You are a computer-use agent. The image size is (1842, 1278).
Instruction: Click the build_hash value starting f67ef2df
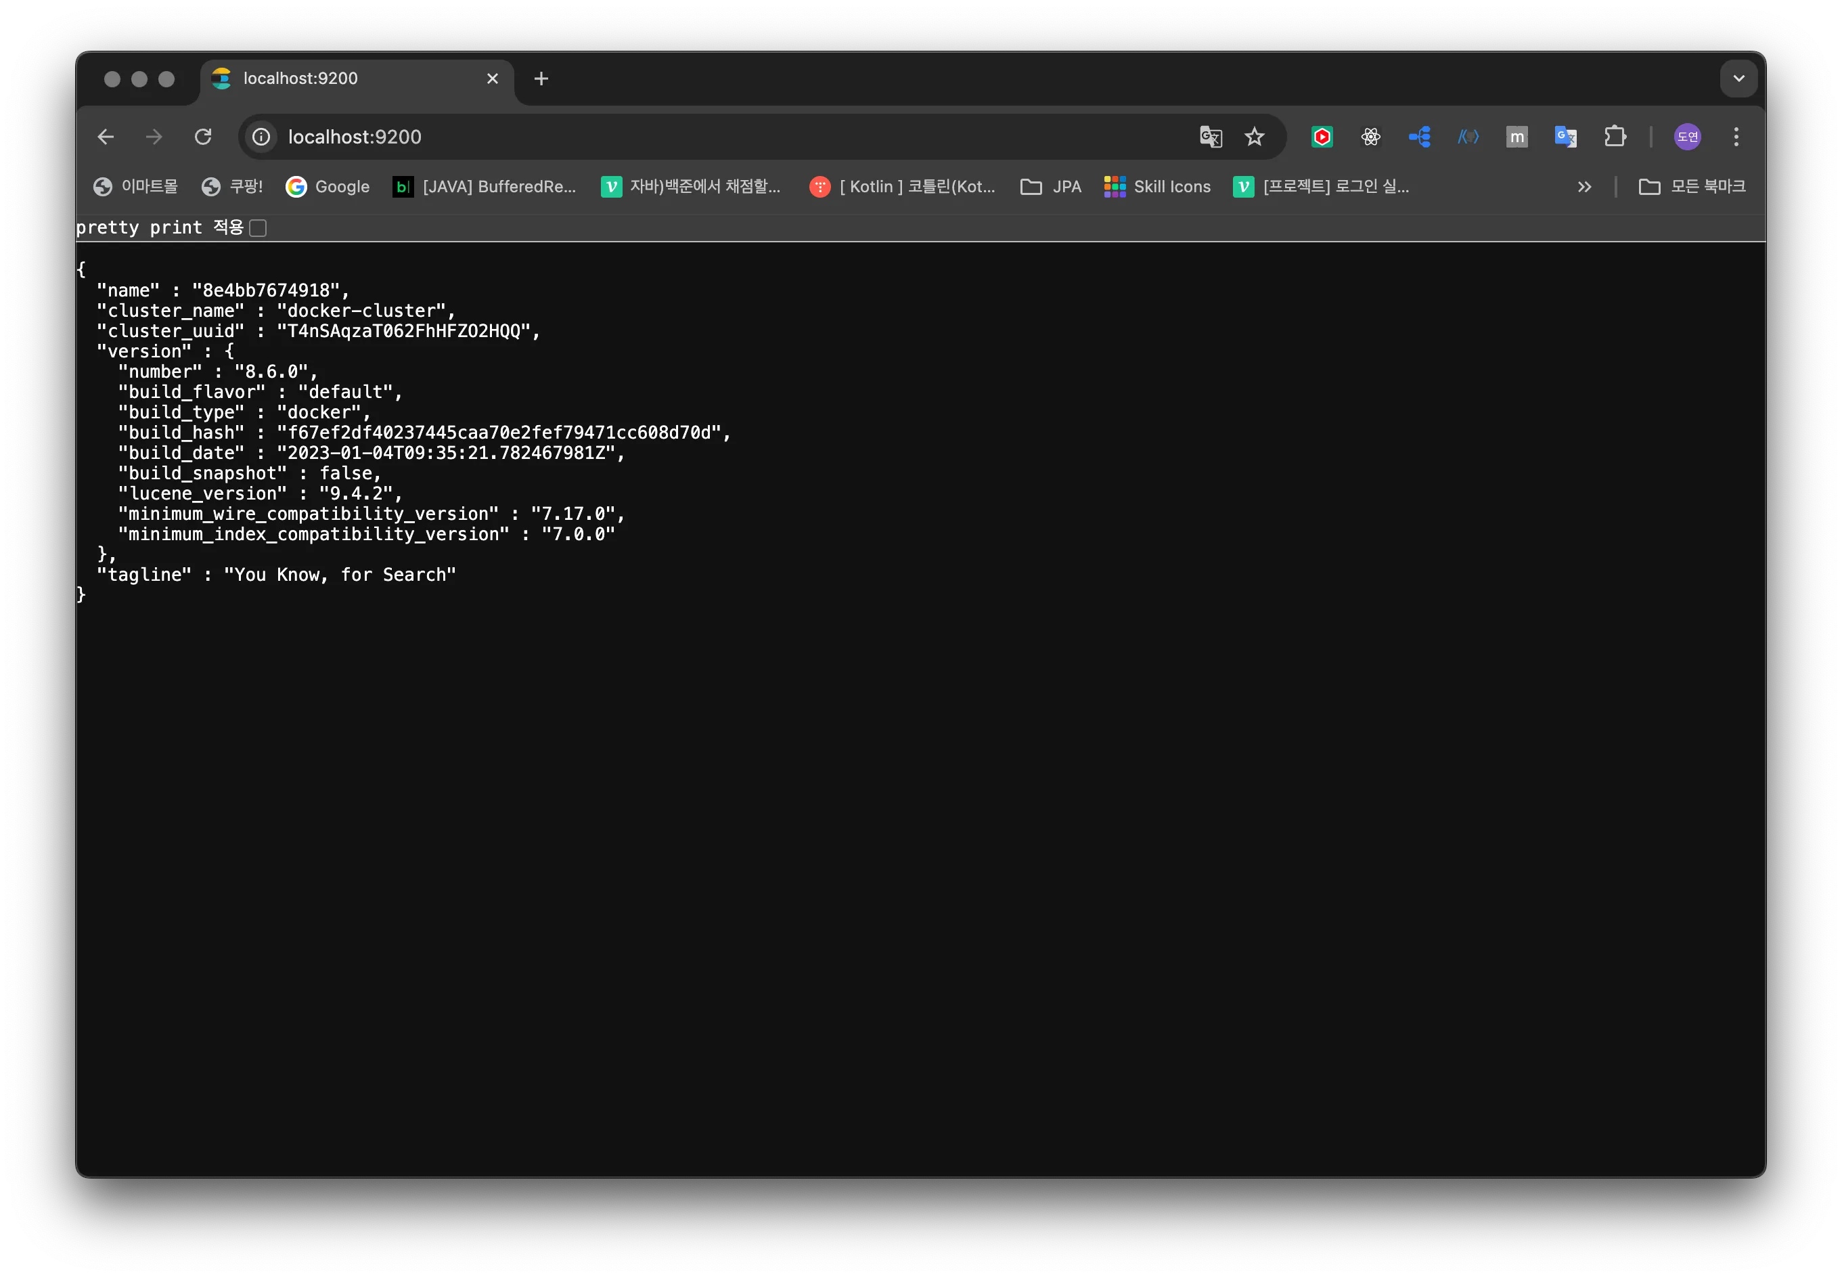(499, 433)
